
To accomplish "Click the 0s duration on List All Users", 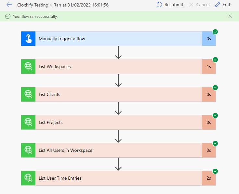I will click(x=209, y=150).
